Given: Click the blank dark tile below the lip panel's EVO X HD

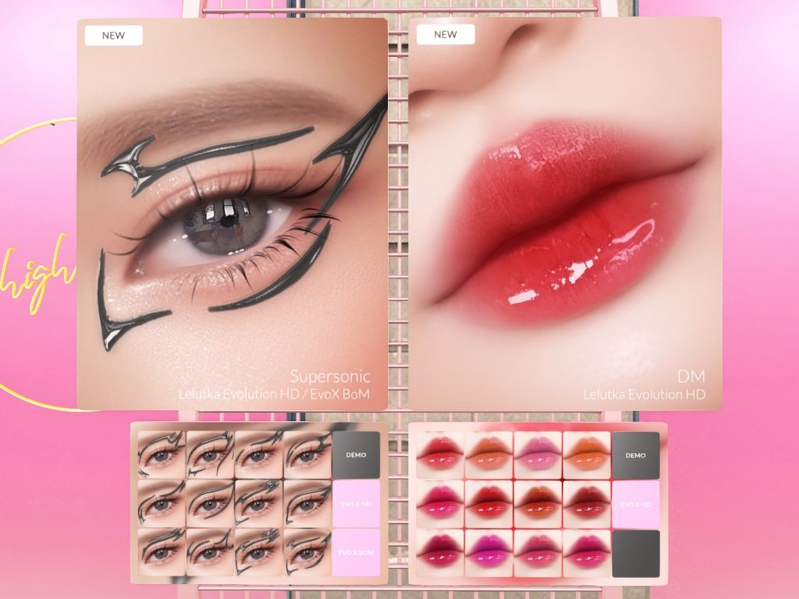Looking at the screenshot, I should coord(635,554).
